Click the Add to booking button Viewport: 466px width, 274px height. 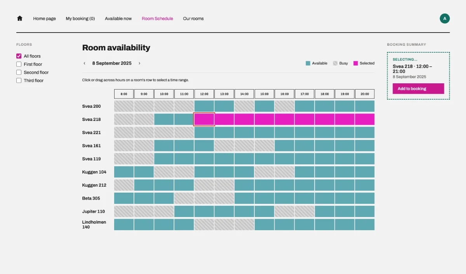coord(418,89)
